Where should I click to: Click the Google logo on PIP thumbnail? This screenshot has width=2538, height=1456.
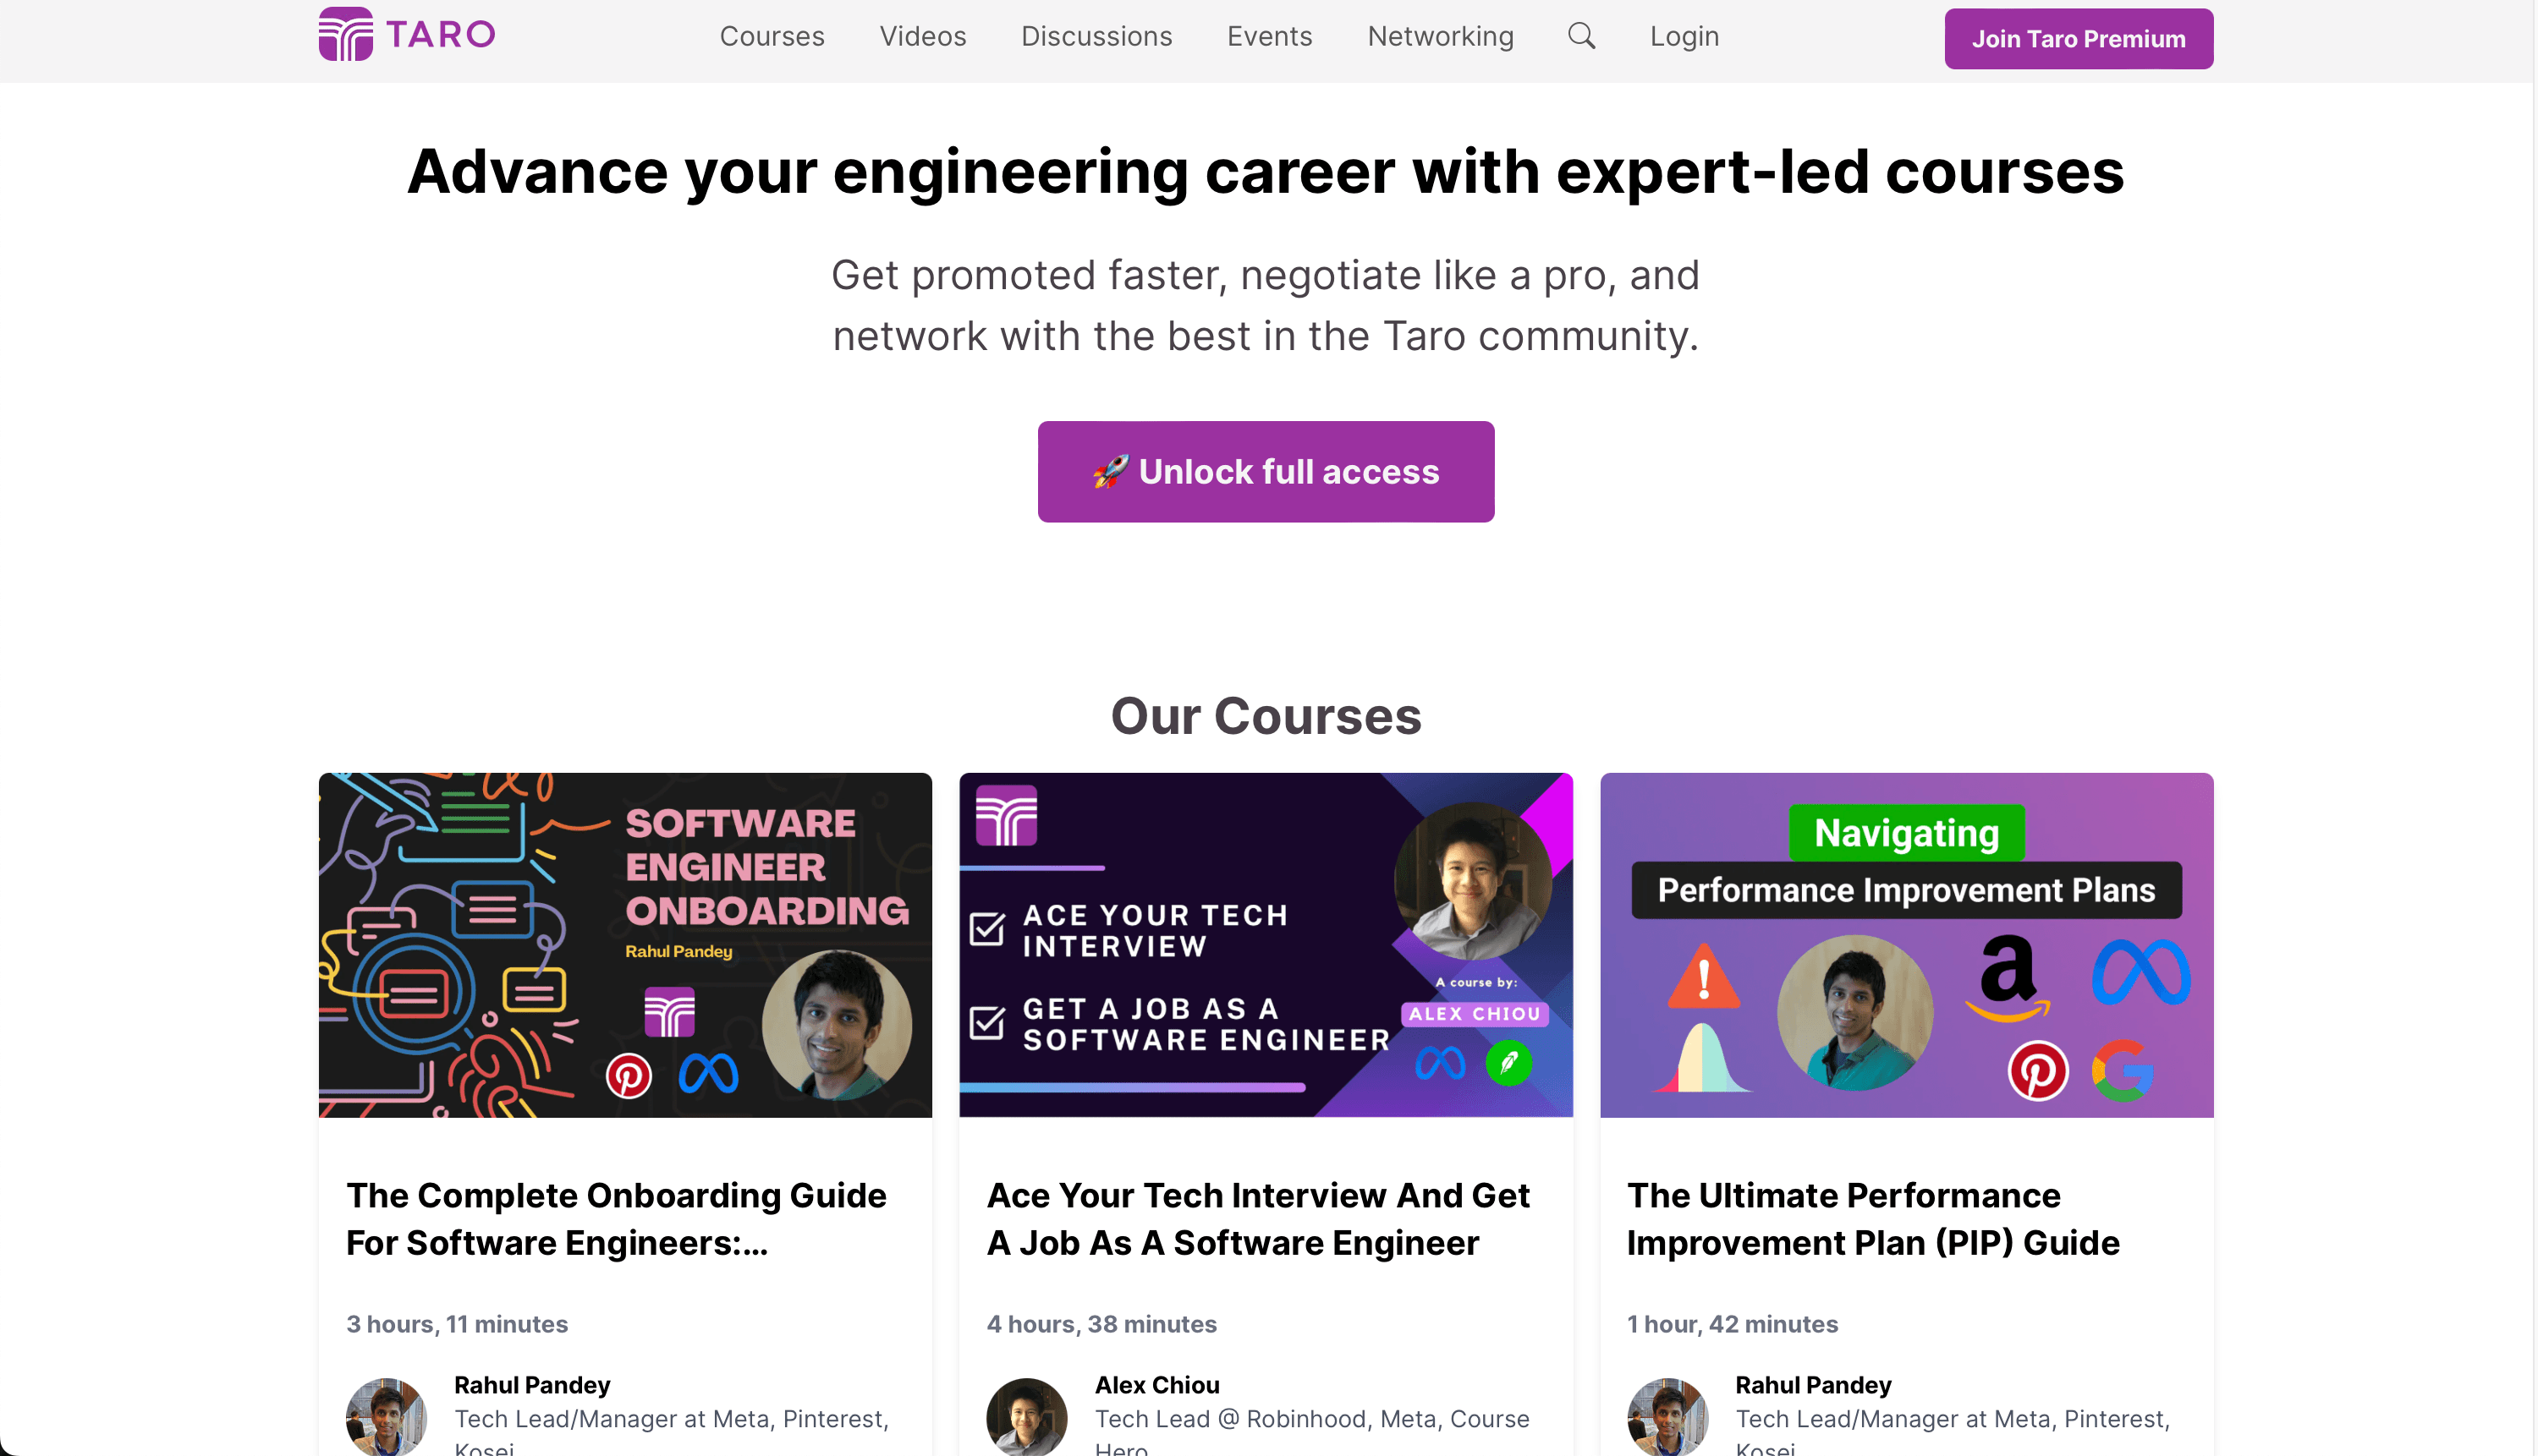click(2122, 1071)
